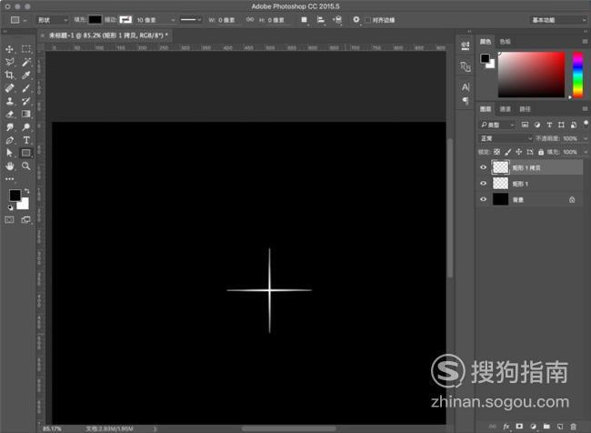
Task: Open the Edit Toolbar three-dots button
Action: [9, 179]
